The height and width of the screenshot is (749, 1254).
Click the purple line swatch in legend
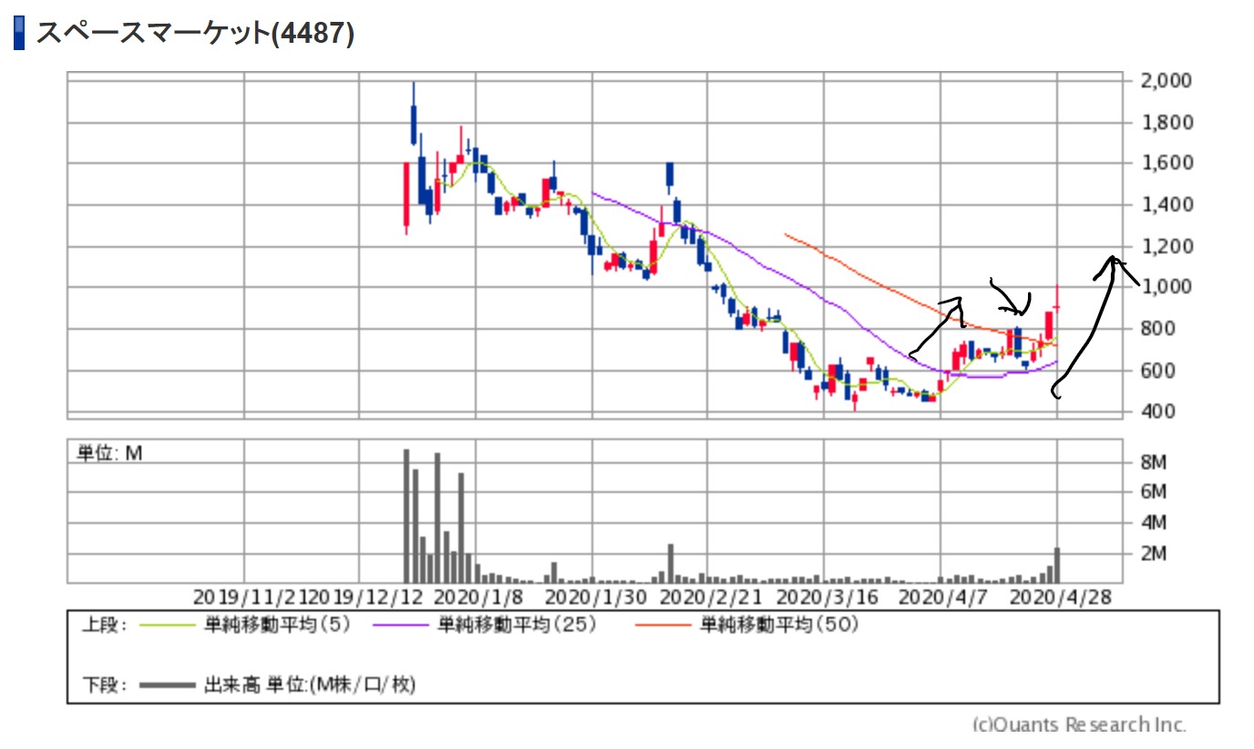pyautogui.click(x=400, y=626)
